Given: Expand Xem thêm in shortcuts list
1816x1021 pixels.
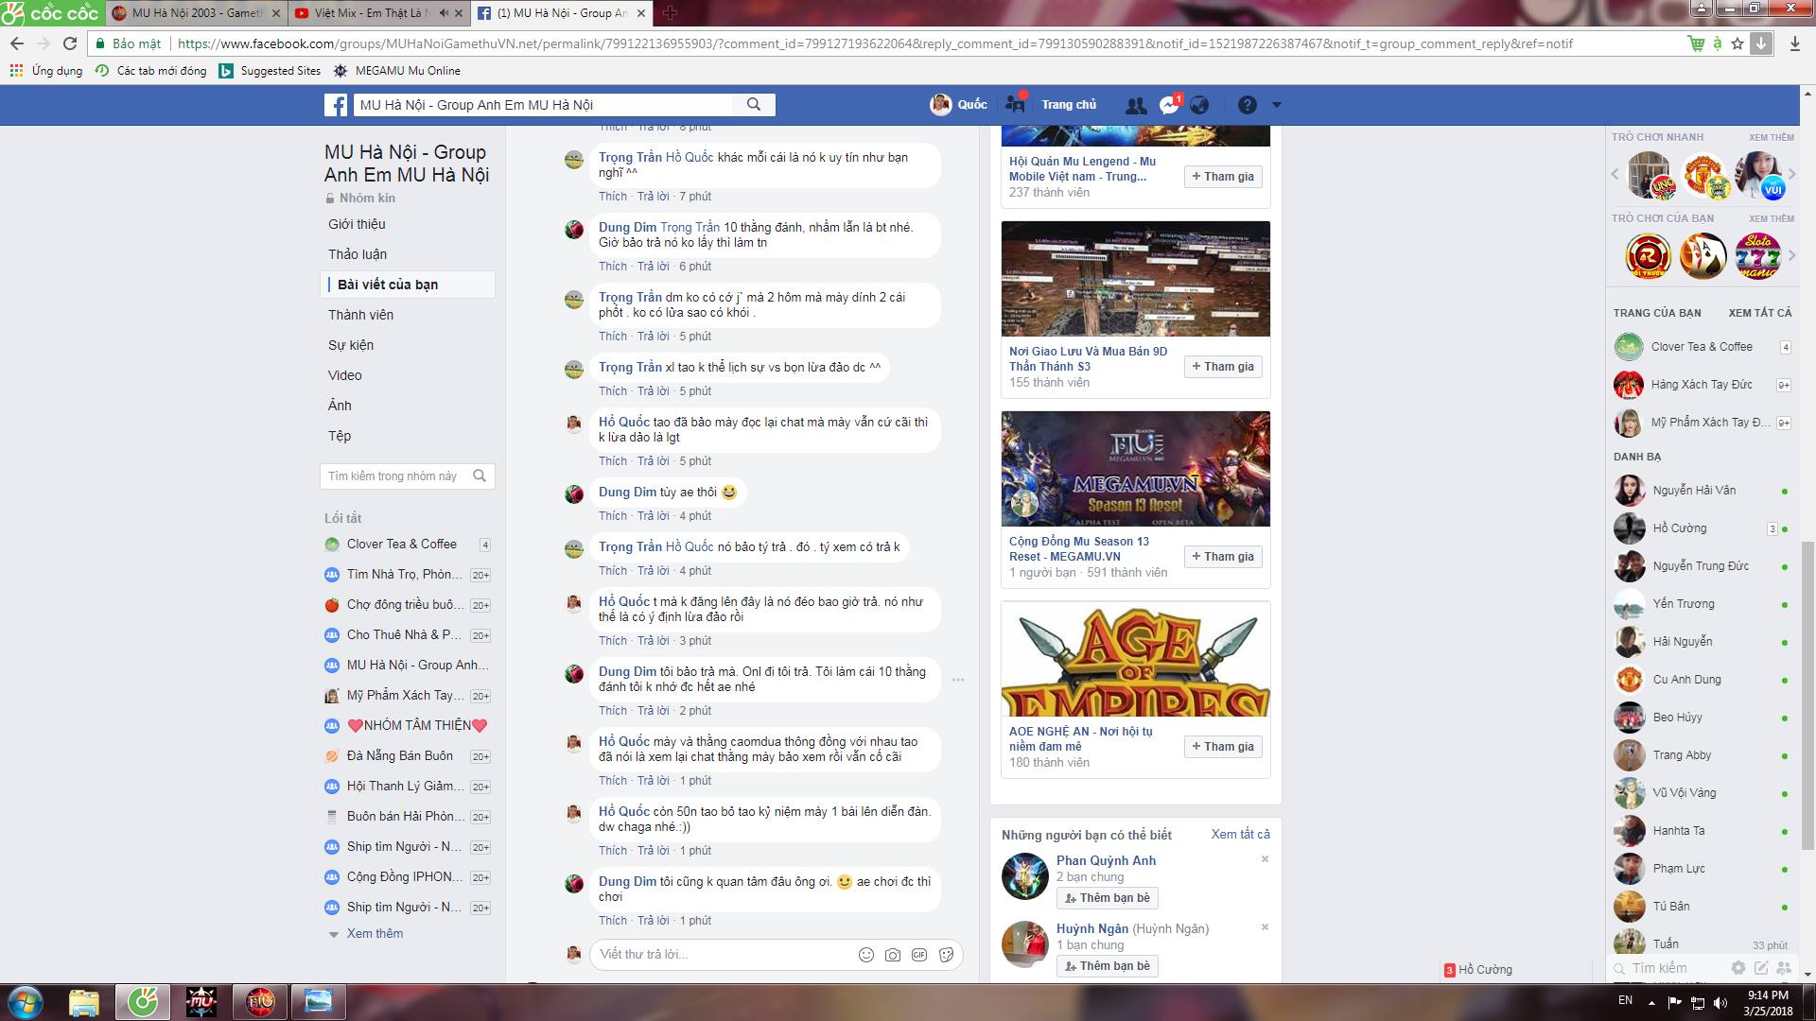Looking at the screenshot, I should tap(375, 934).
